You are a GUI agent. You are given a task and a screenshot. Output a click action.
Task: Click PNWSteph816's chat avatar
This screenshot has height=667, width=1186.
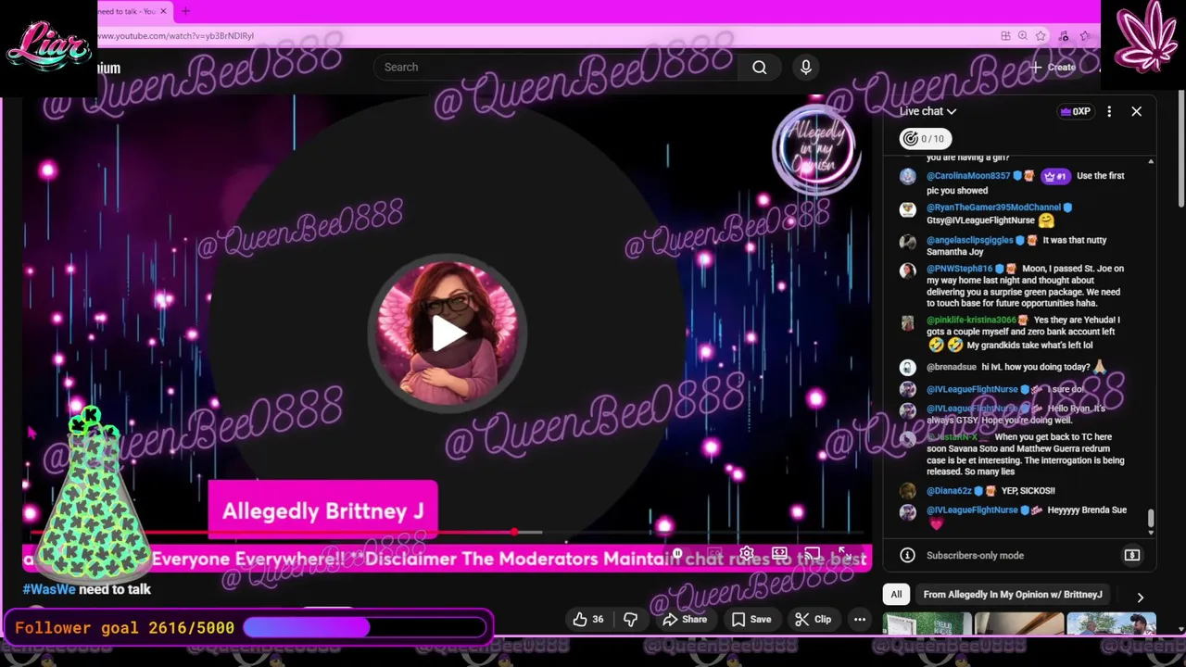point(908,271)
